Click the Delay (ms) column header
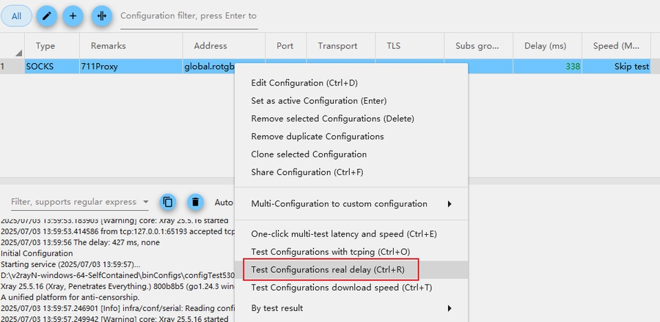This screenshot has height=322, width=660. (x=545, y=45)
